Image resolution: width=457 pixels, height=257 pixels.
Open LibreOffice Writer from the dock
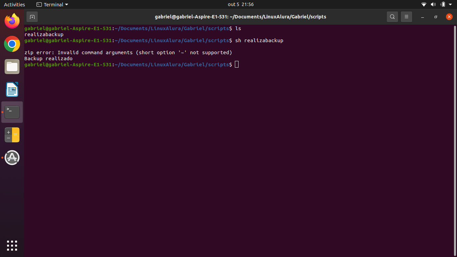click(12, 89)
